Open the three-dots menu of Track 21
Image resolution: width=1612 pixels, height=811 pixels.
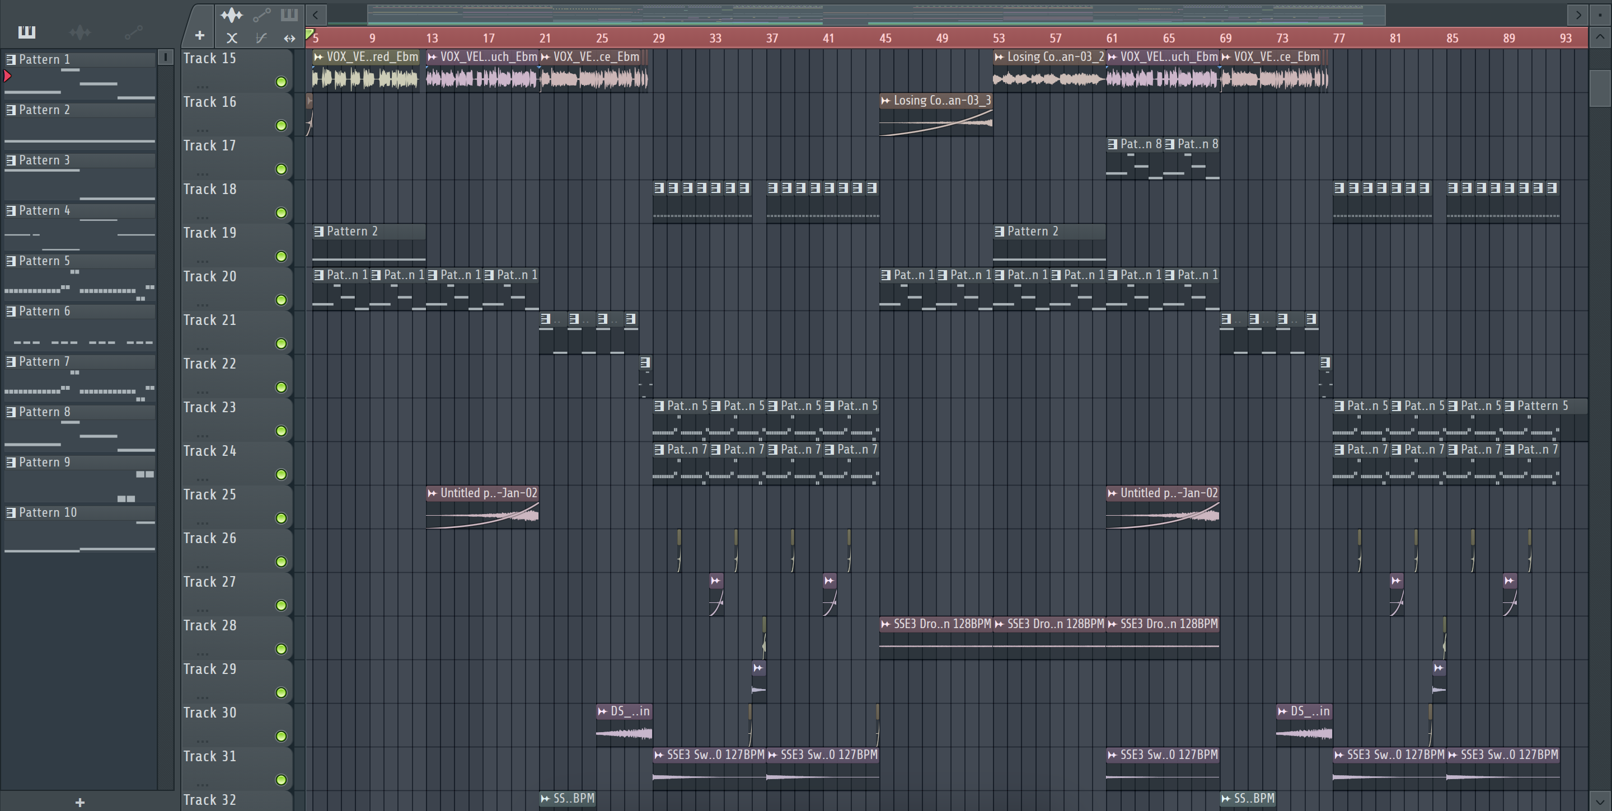(x=202, y=348)
